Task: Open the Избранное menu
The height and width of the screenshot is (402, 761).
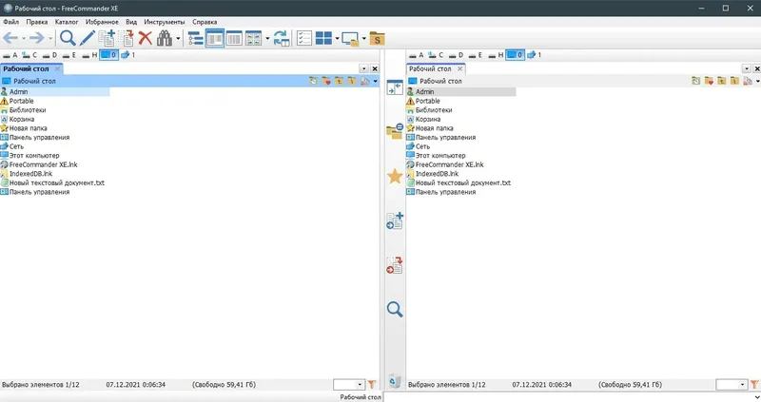Action: tap(102, 22)
